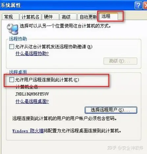
Task: Click the 远程协助 group box label
Action: pyautogui.click(x=18, y=39)
